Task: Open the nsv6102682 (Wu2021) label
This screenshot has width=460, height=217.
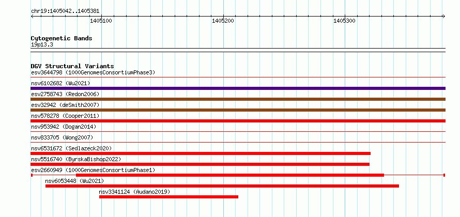Action: click(x=60, y=83)
